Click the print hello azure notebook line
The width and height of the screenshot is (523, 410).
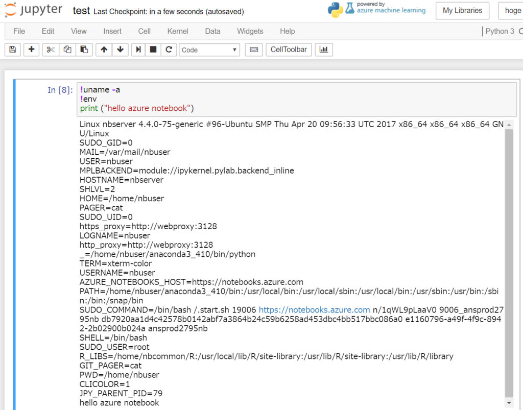click(x=137, y=108)
